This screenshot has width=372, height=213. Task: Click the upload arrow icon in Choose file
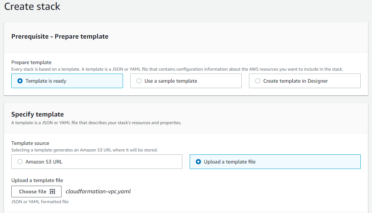(x=52, y=192)
